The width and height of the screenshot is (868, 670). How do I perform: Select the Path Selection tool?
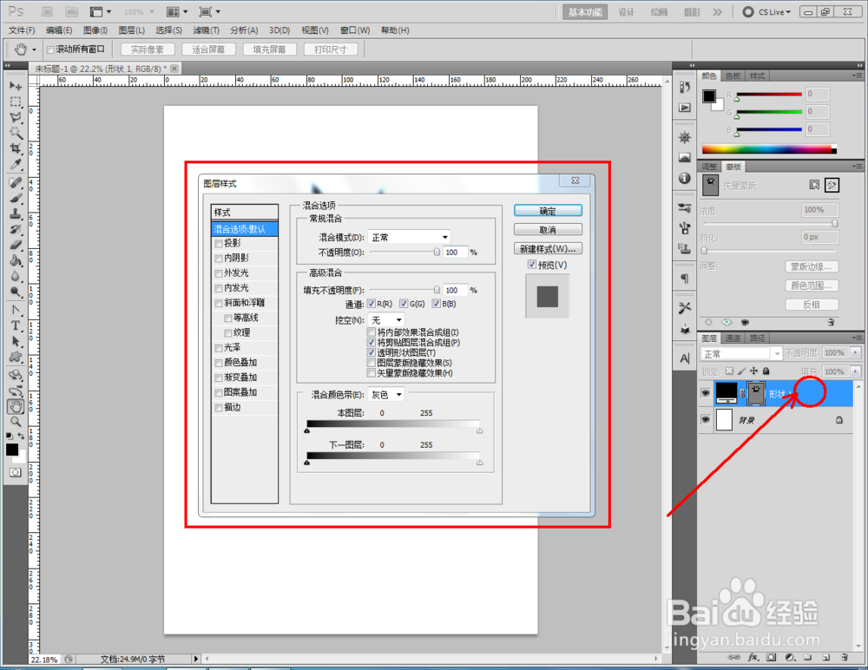coord(16,341)
